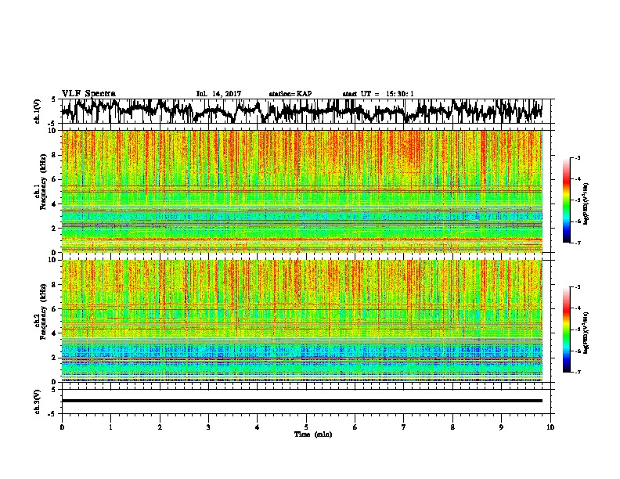
Task: Click the ch.1 color bar "log(PSD)" label
Action: coord(586,203)
